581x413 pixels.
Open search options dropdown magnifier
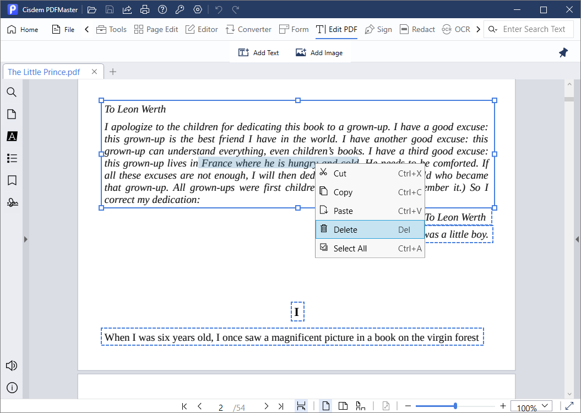[x=492, y=29]
